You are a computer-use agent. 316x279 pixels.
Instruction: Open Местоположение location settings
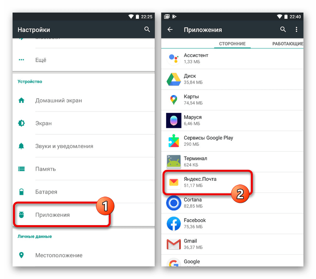pos(59,255)
